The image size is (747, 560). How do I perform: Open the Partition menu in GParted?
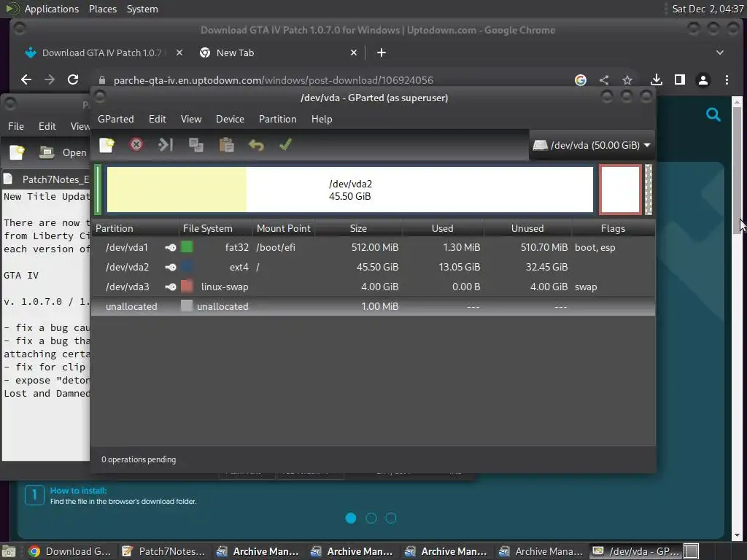pyautogui.click(x=278, y=119)
